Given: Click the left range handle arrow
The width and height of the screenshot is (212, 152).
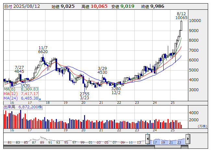Looking at the screenshot, I should coord(148,140).
